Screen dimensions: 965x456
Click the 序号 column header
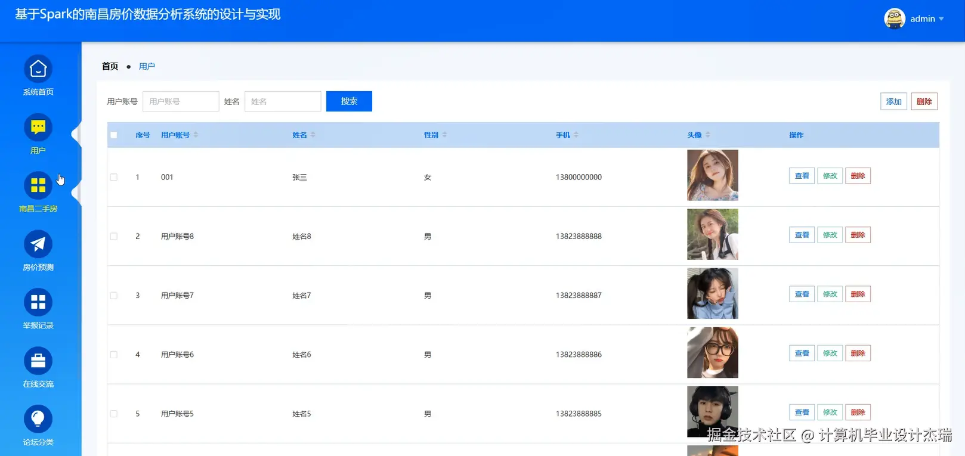[x=143, y=135]
